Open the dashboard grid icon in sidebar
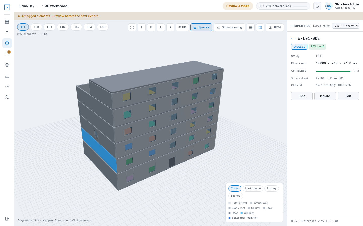 7,22
